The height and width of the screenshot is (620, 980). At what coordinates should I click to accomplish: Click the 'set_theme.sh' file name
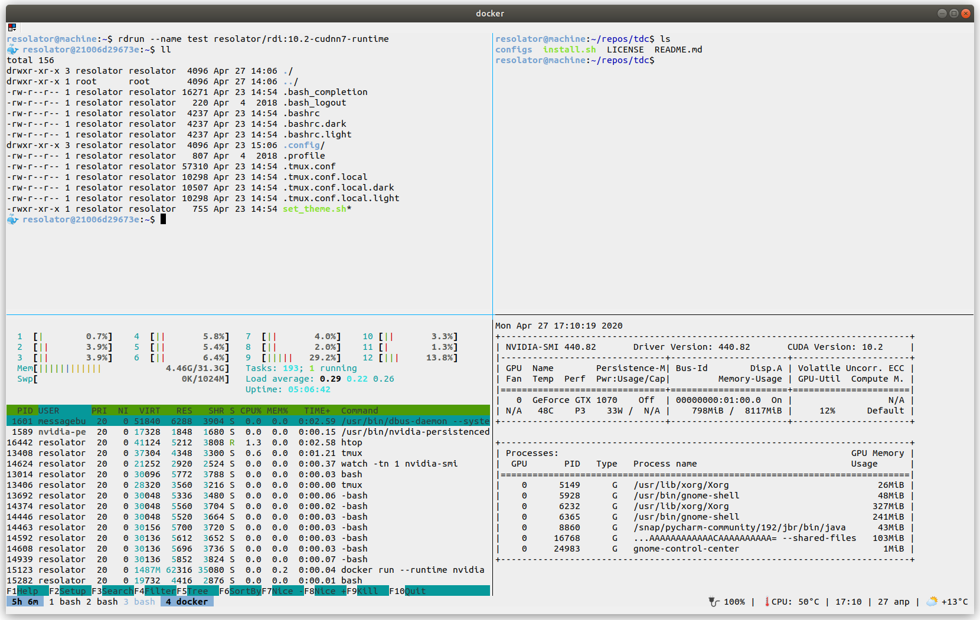(x=315, y=209)
